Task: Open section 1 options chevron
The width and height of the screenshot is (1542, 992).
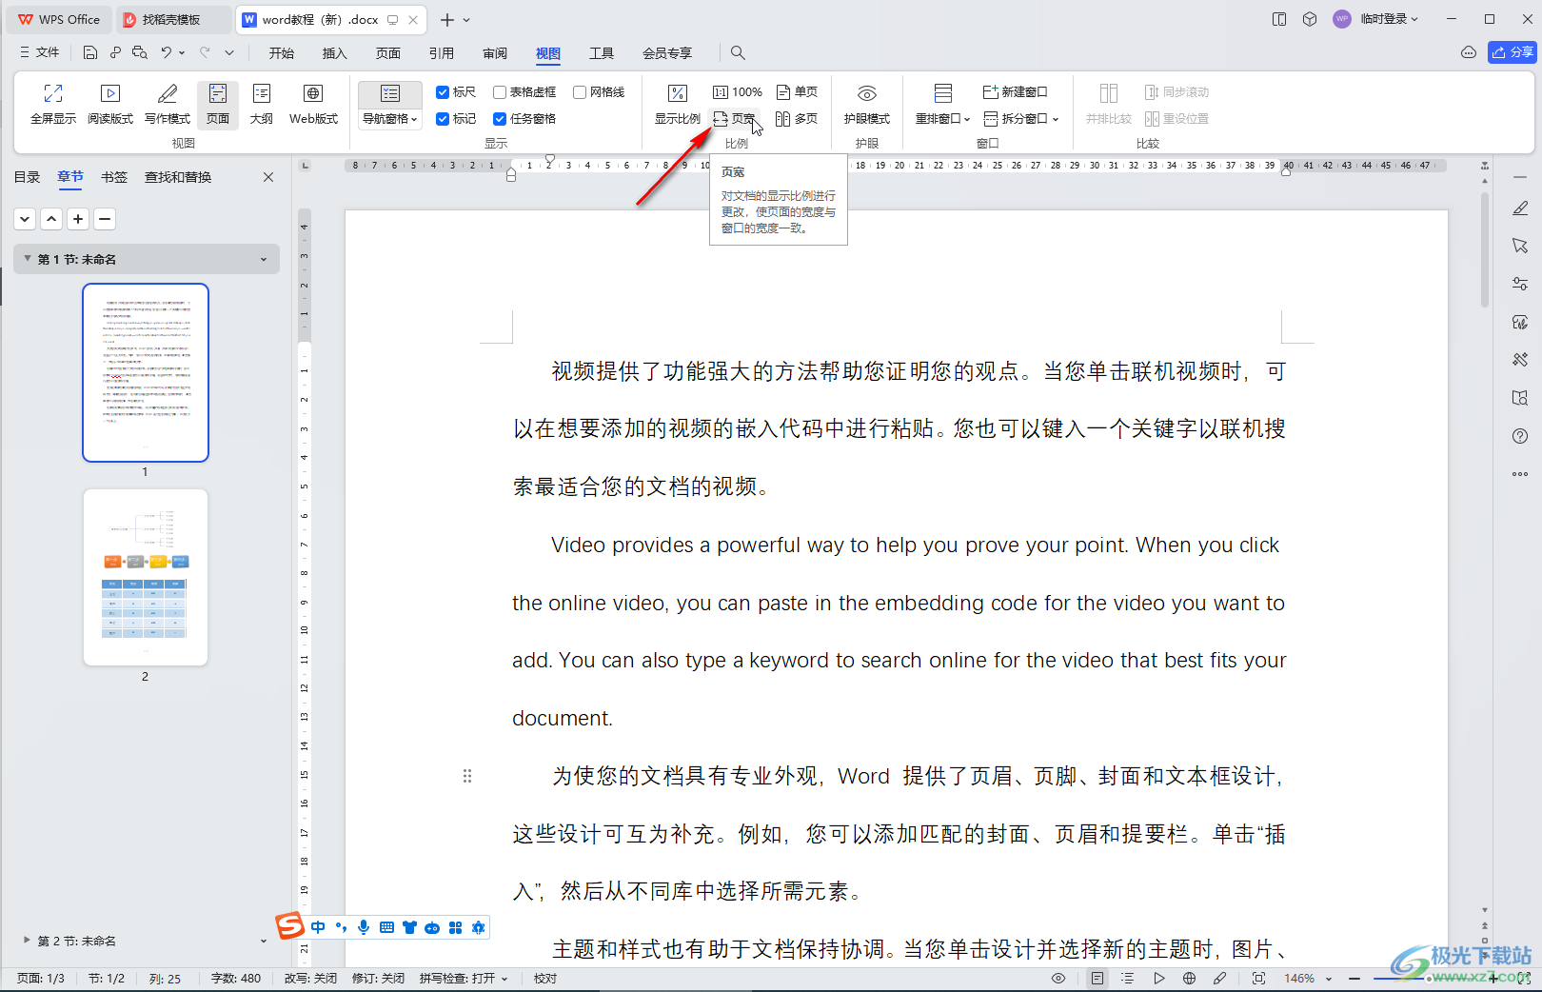Action: [x=264, y=259]
